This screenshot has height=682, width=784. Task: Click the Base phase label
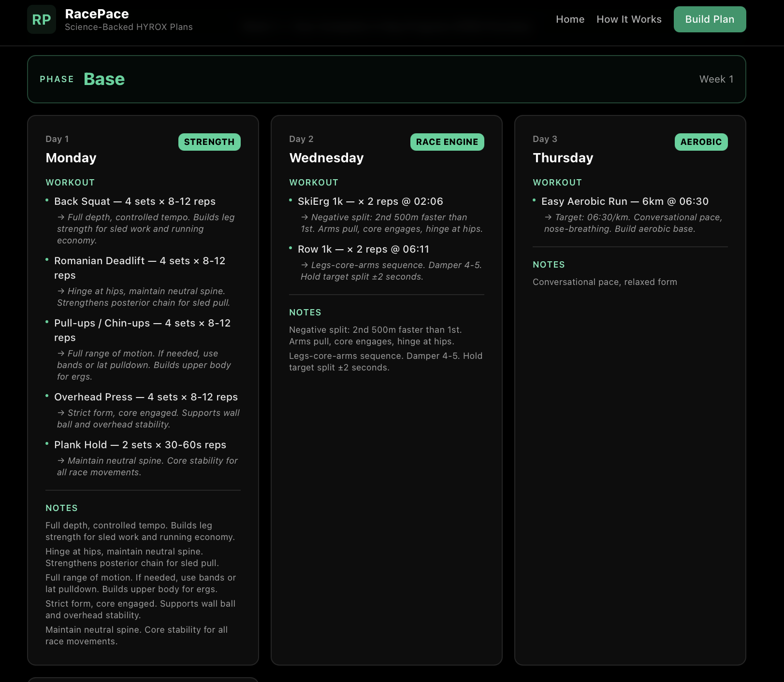coord(104,79)
